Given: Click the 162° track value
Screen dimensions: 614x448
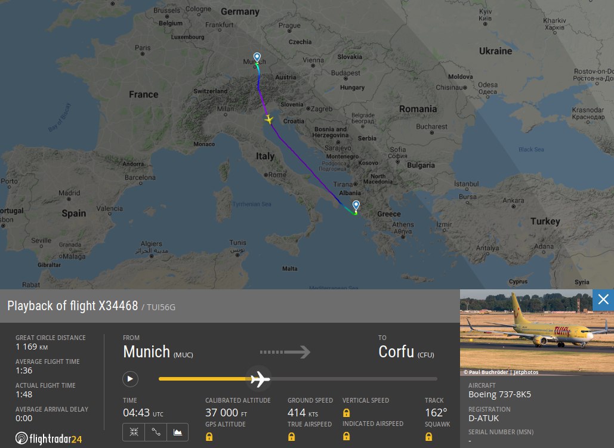Looking at the screenshot, I should [x=436, y=413].
